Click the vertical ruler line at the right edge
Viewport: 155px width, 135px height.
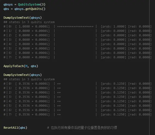(149, 68)
